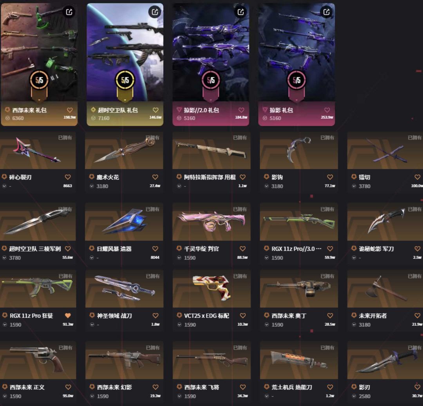
Task: Click heart icon beside 影钩
Action: tap(330, 177)
